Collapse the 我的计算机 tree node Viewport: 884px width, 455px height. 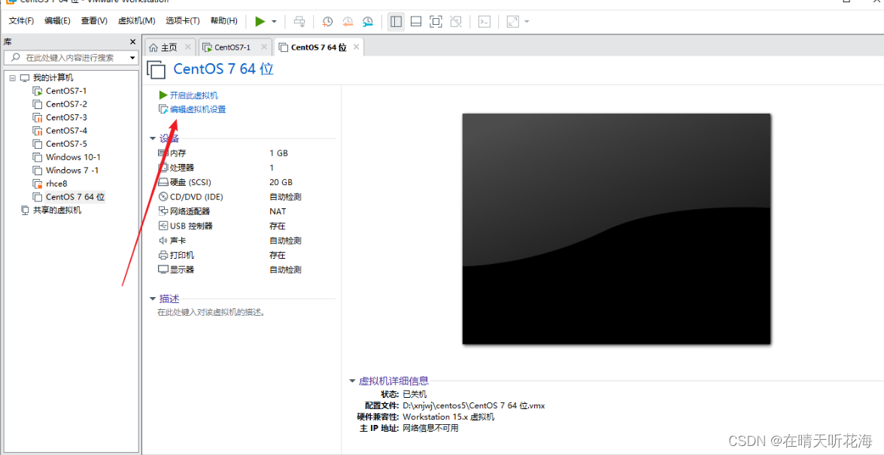pyautogui.click(x=13, y=77)
